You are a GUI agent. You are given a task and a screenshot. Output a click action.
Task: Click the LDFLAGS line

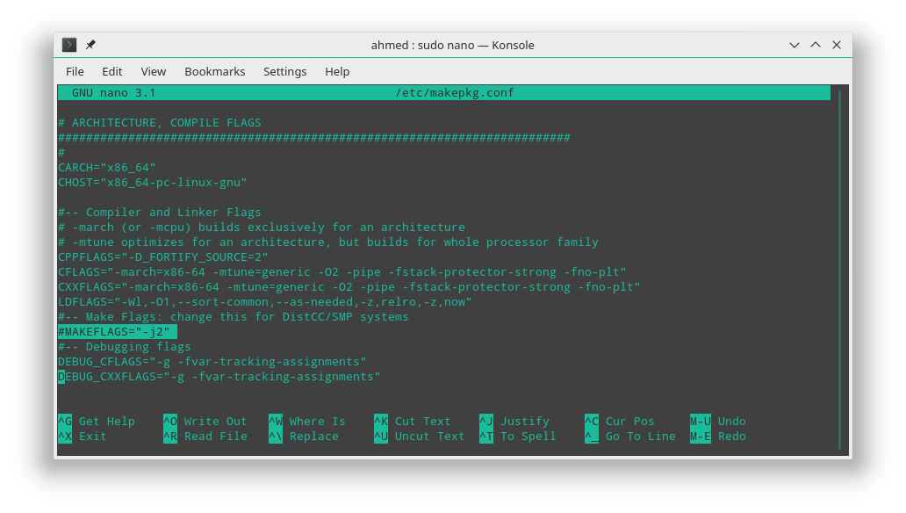[x=264, y=302]
